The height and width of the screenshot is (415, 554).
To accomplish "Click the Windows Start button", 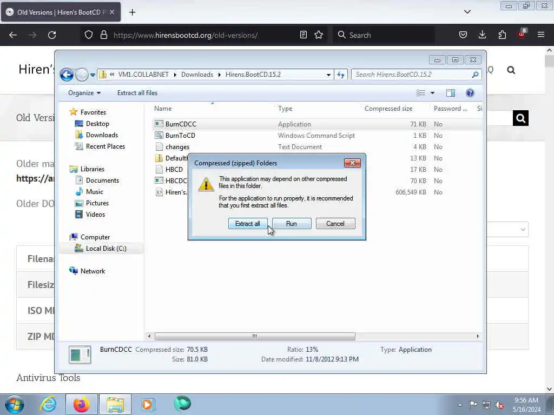I will [x=15, y=404].
